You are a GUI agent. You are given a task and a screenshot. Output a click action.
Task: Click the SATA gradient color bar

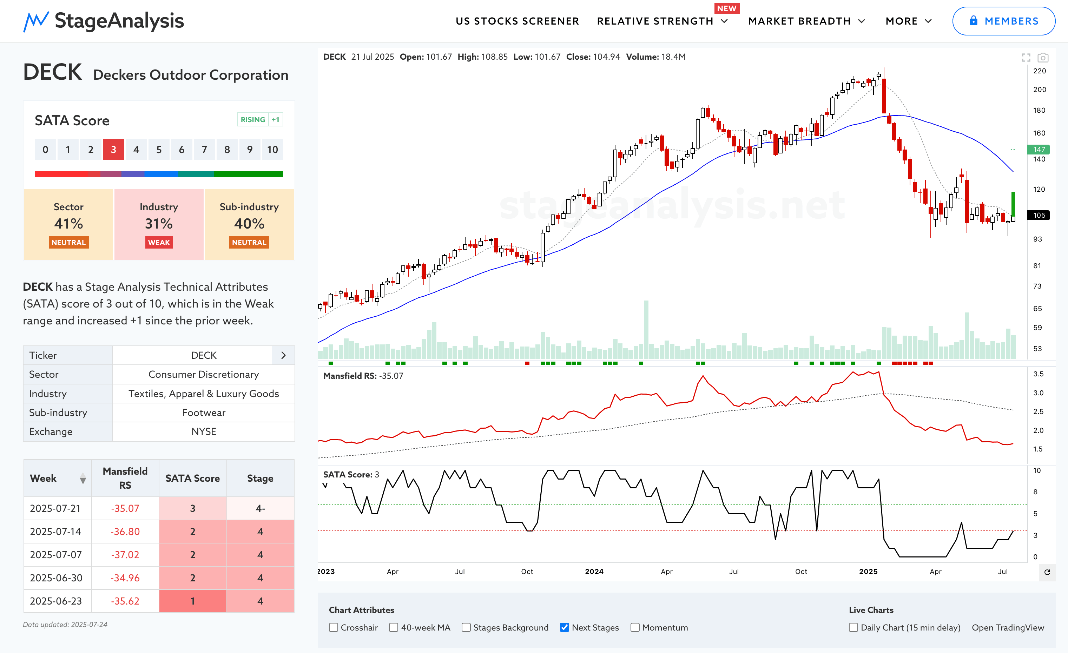tap(159, 174)
